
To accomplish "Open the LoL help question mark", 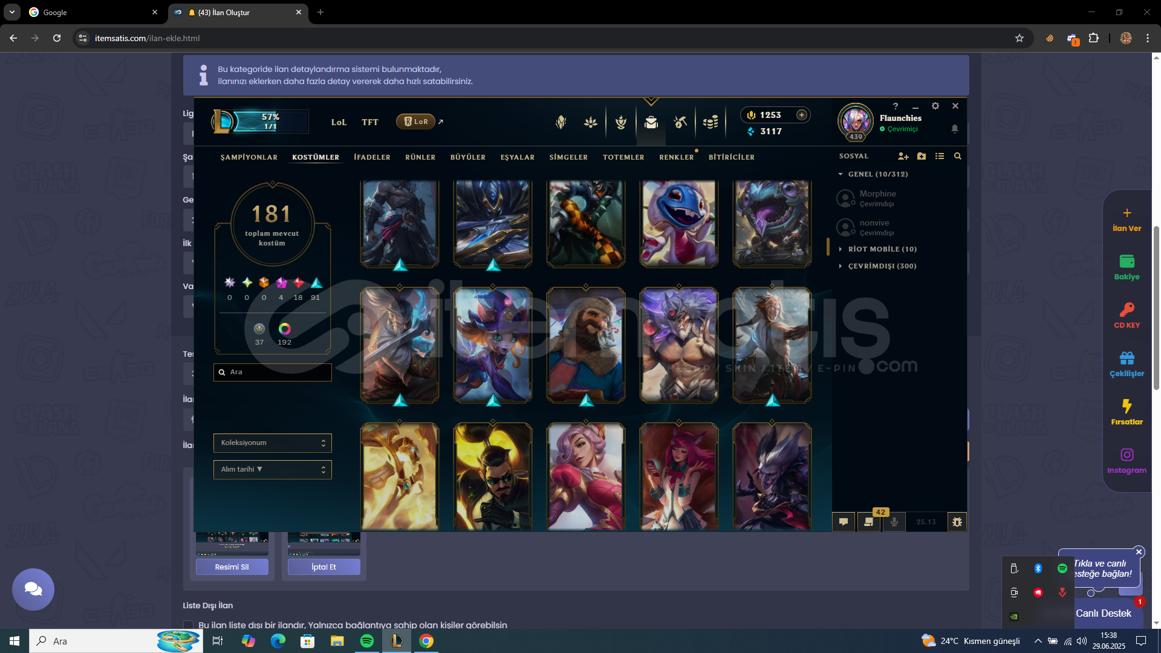I will [896, 106].
